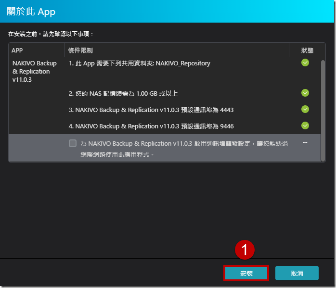The height and width of the screenshot is (288, 336).
Task: Click requirement text about 1.00 GB memory
Action: coord(123,93)
